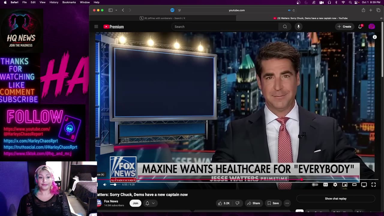Click Show chat replay
The width and height of the screenshot is (384, 216).
pos(336,199)
